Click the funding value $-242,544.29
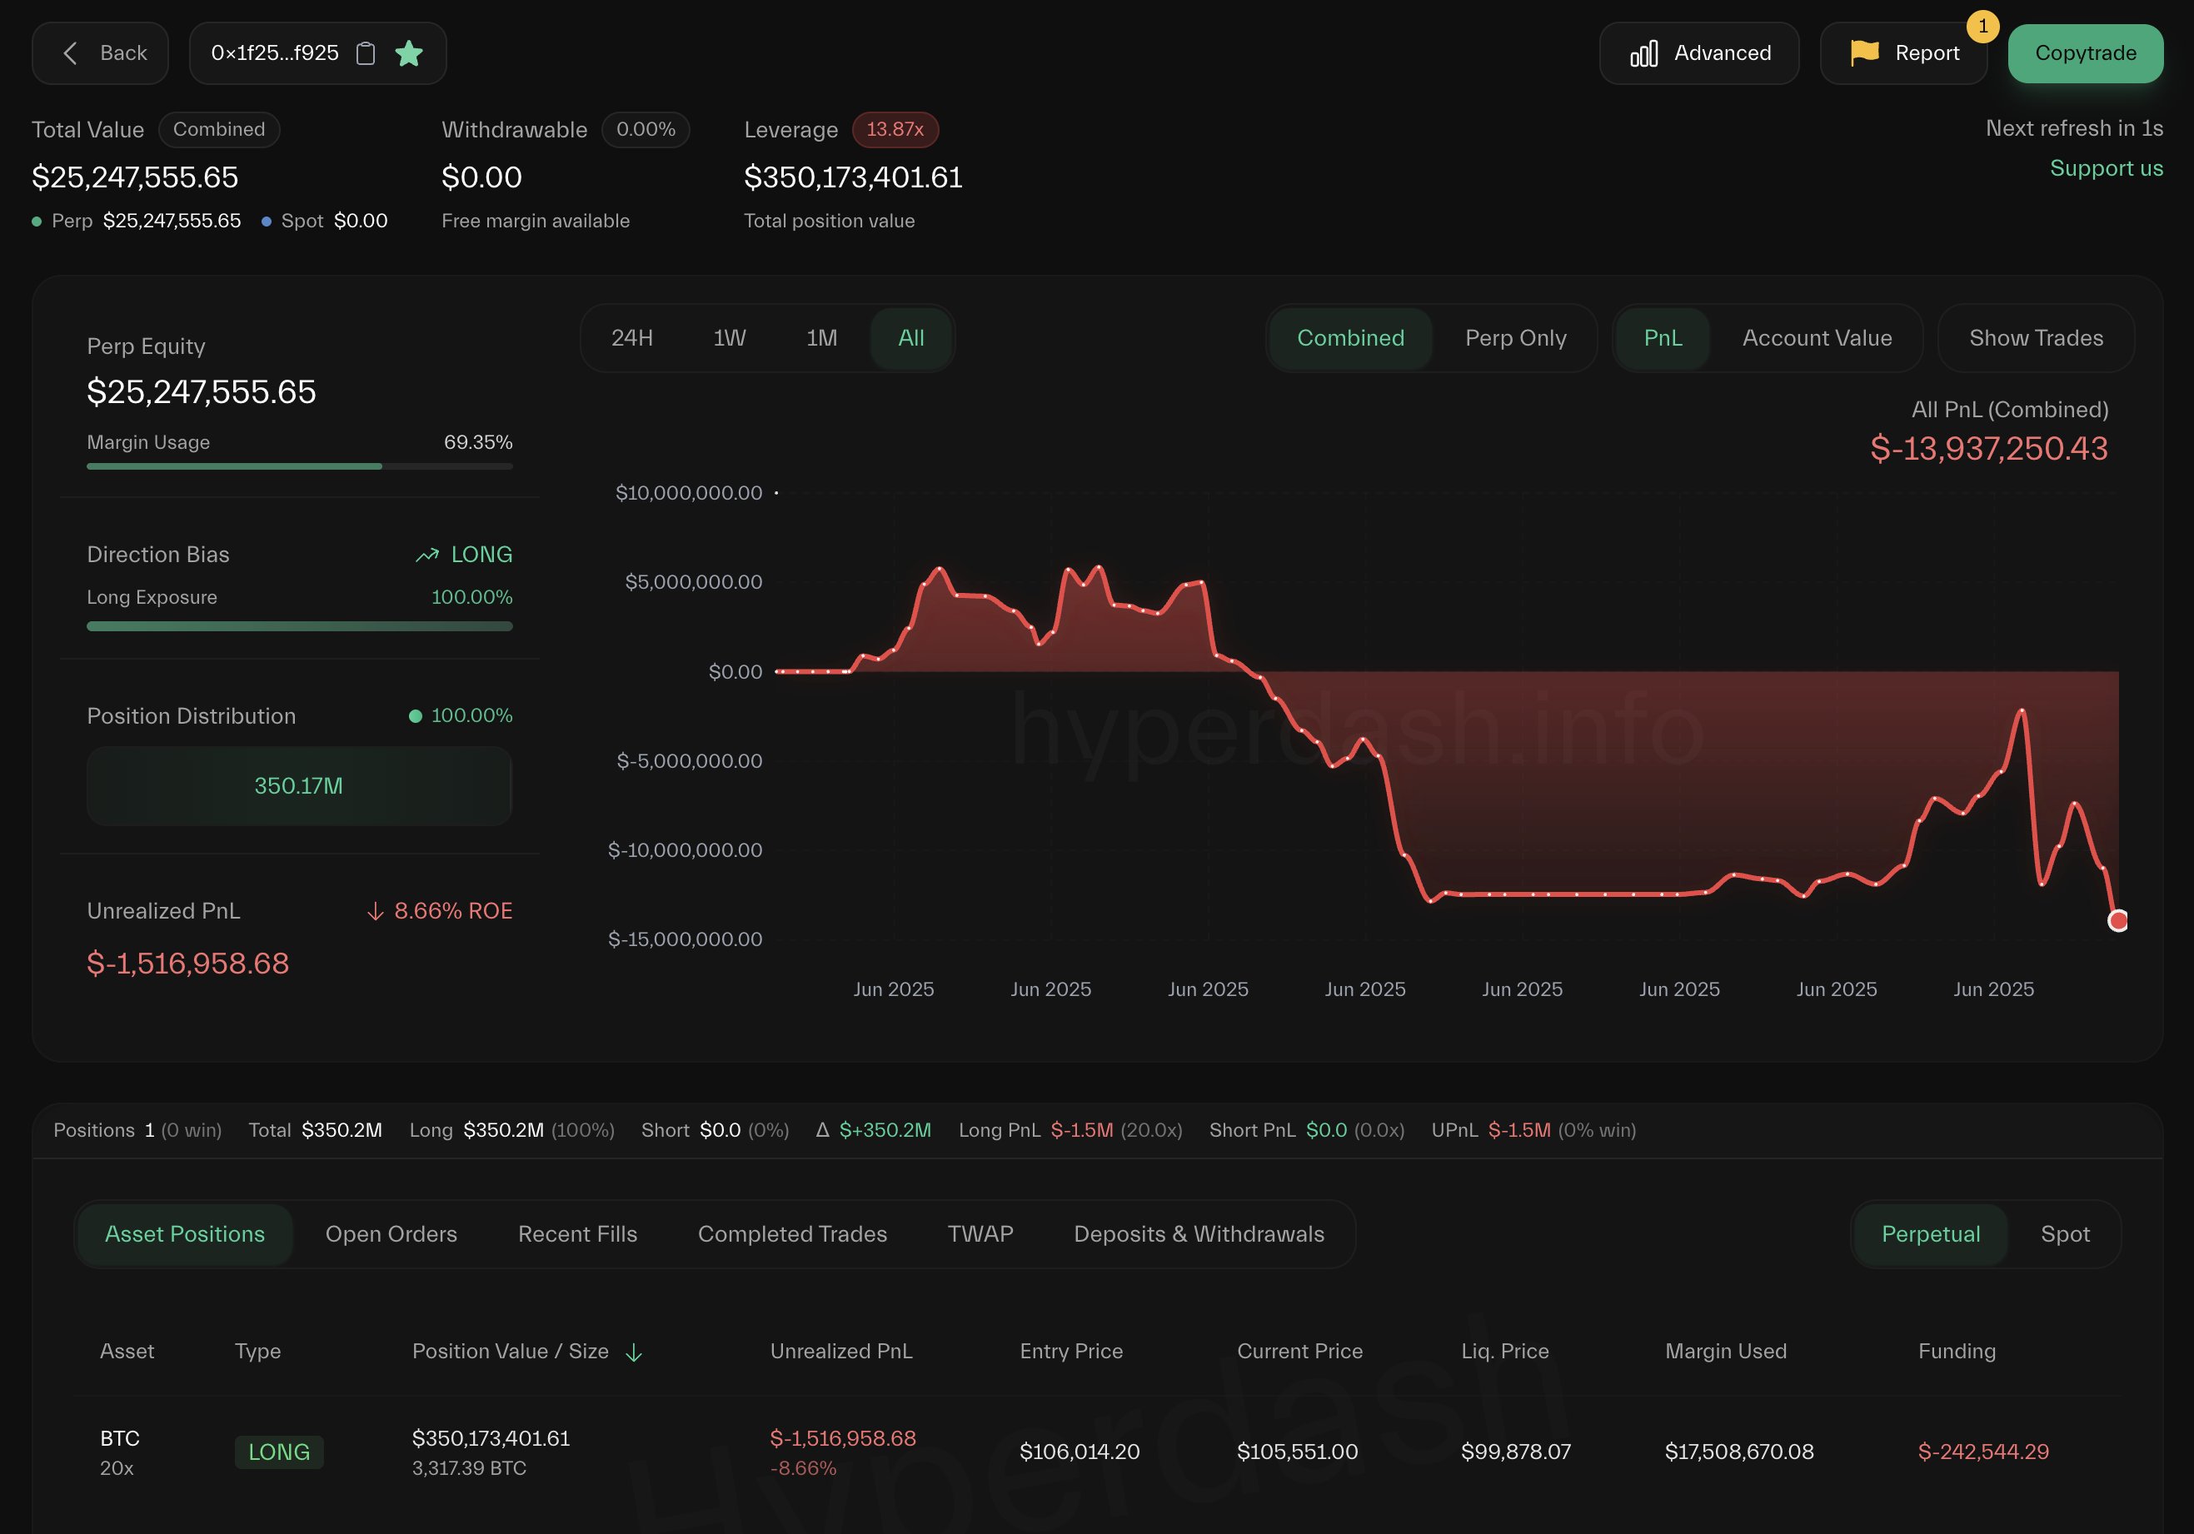2194x1534 pixels. click(1984, 1452)
